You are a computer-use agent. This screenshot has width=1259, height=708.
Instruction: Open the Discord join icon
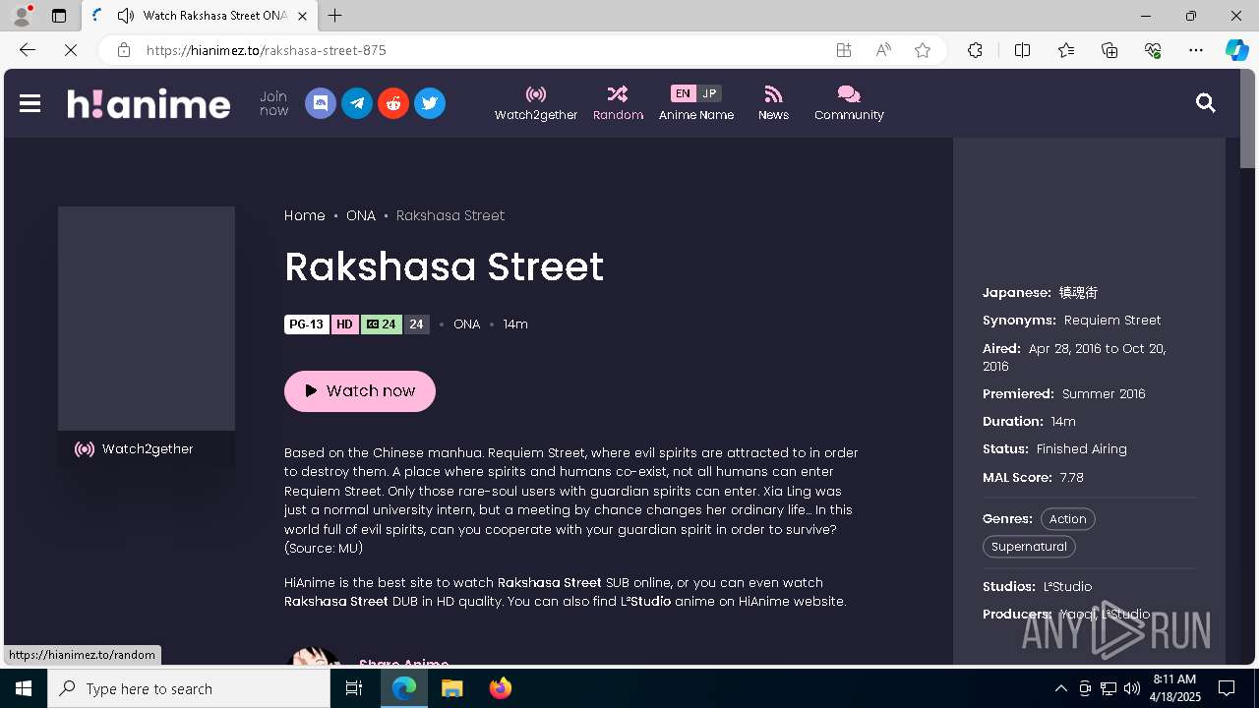tap(320, 103)
